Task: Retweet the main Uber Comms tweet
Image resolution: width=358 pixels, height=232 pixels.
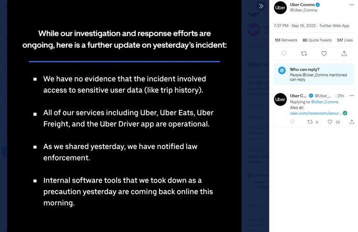Action: click(x=304, y=54)
